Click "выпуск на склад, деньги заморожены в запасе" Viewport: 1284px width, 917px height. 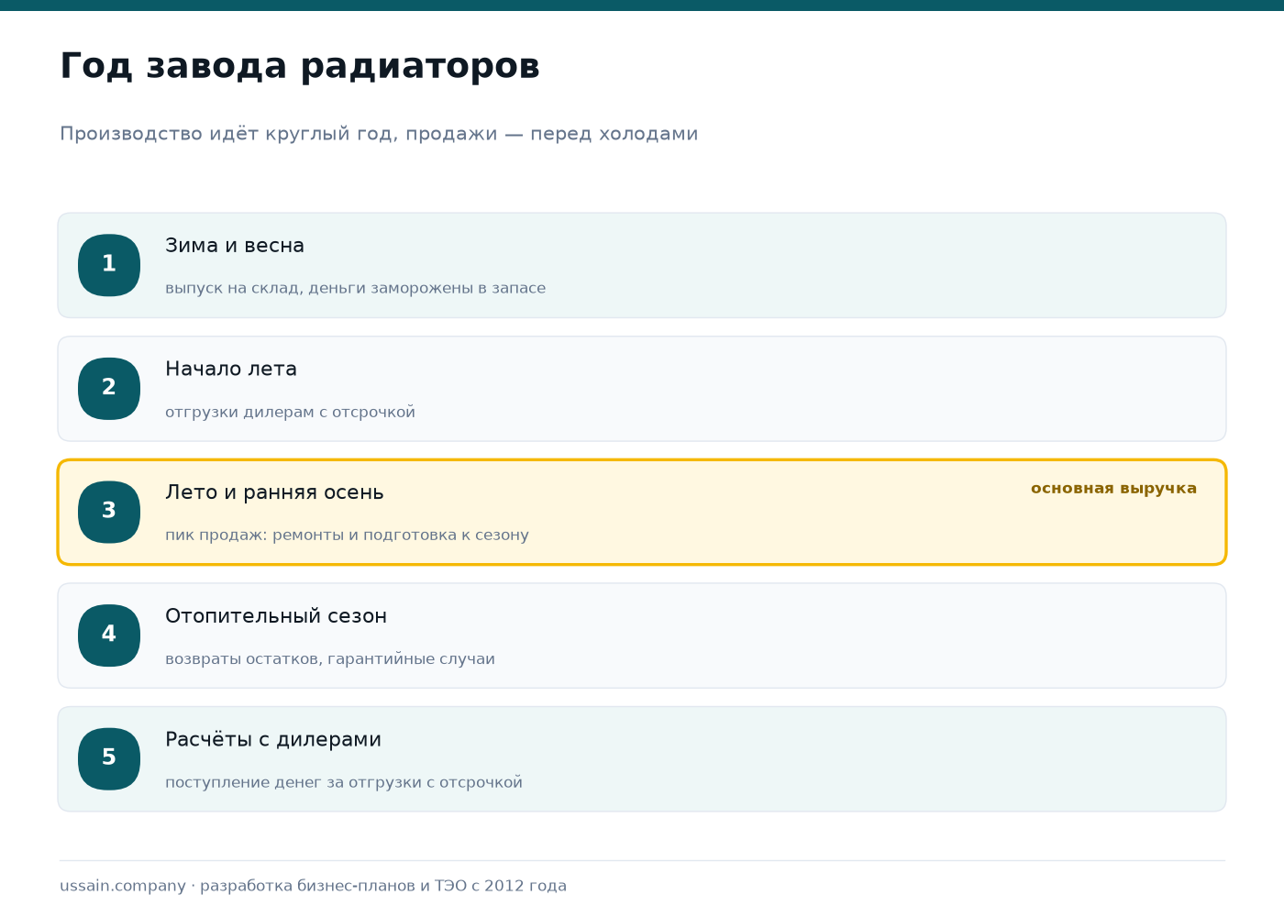coord(355,288)
